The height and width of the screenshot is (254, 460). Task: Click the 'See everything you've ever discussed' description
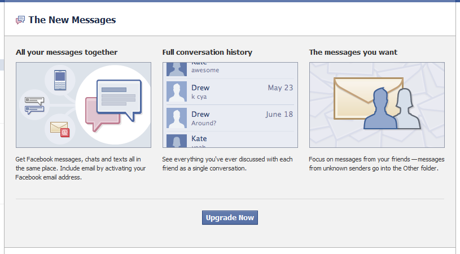pyautogui.click(x=227, y=164)
